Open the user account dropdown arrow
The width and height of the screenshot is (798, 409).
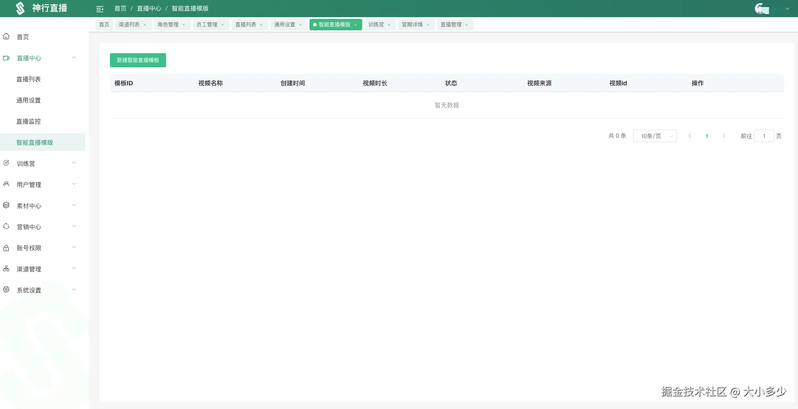[787, 8]
